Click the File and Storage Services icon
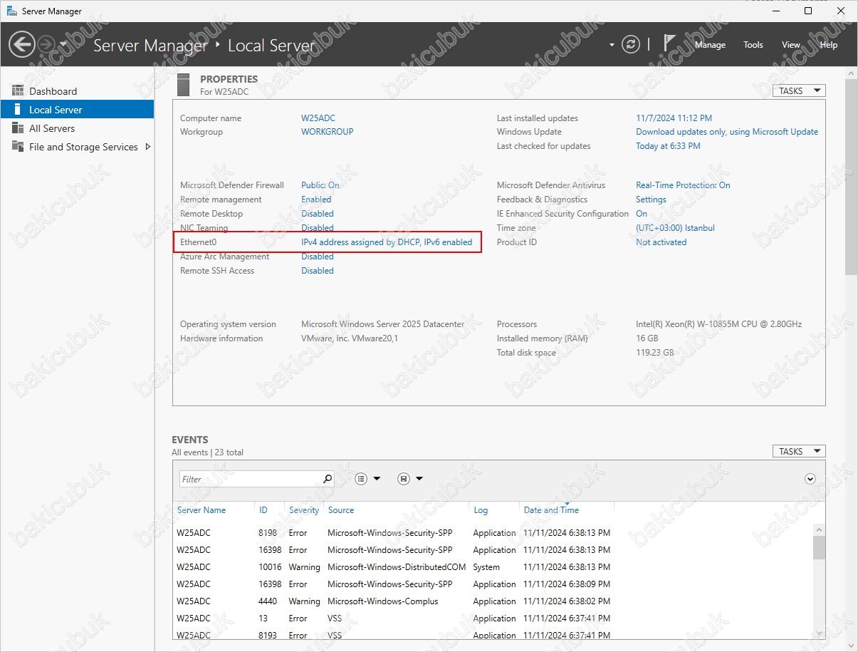 [18, 147]
